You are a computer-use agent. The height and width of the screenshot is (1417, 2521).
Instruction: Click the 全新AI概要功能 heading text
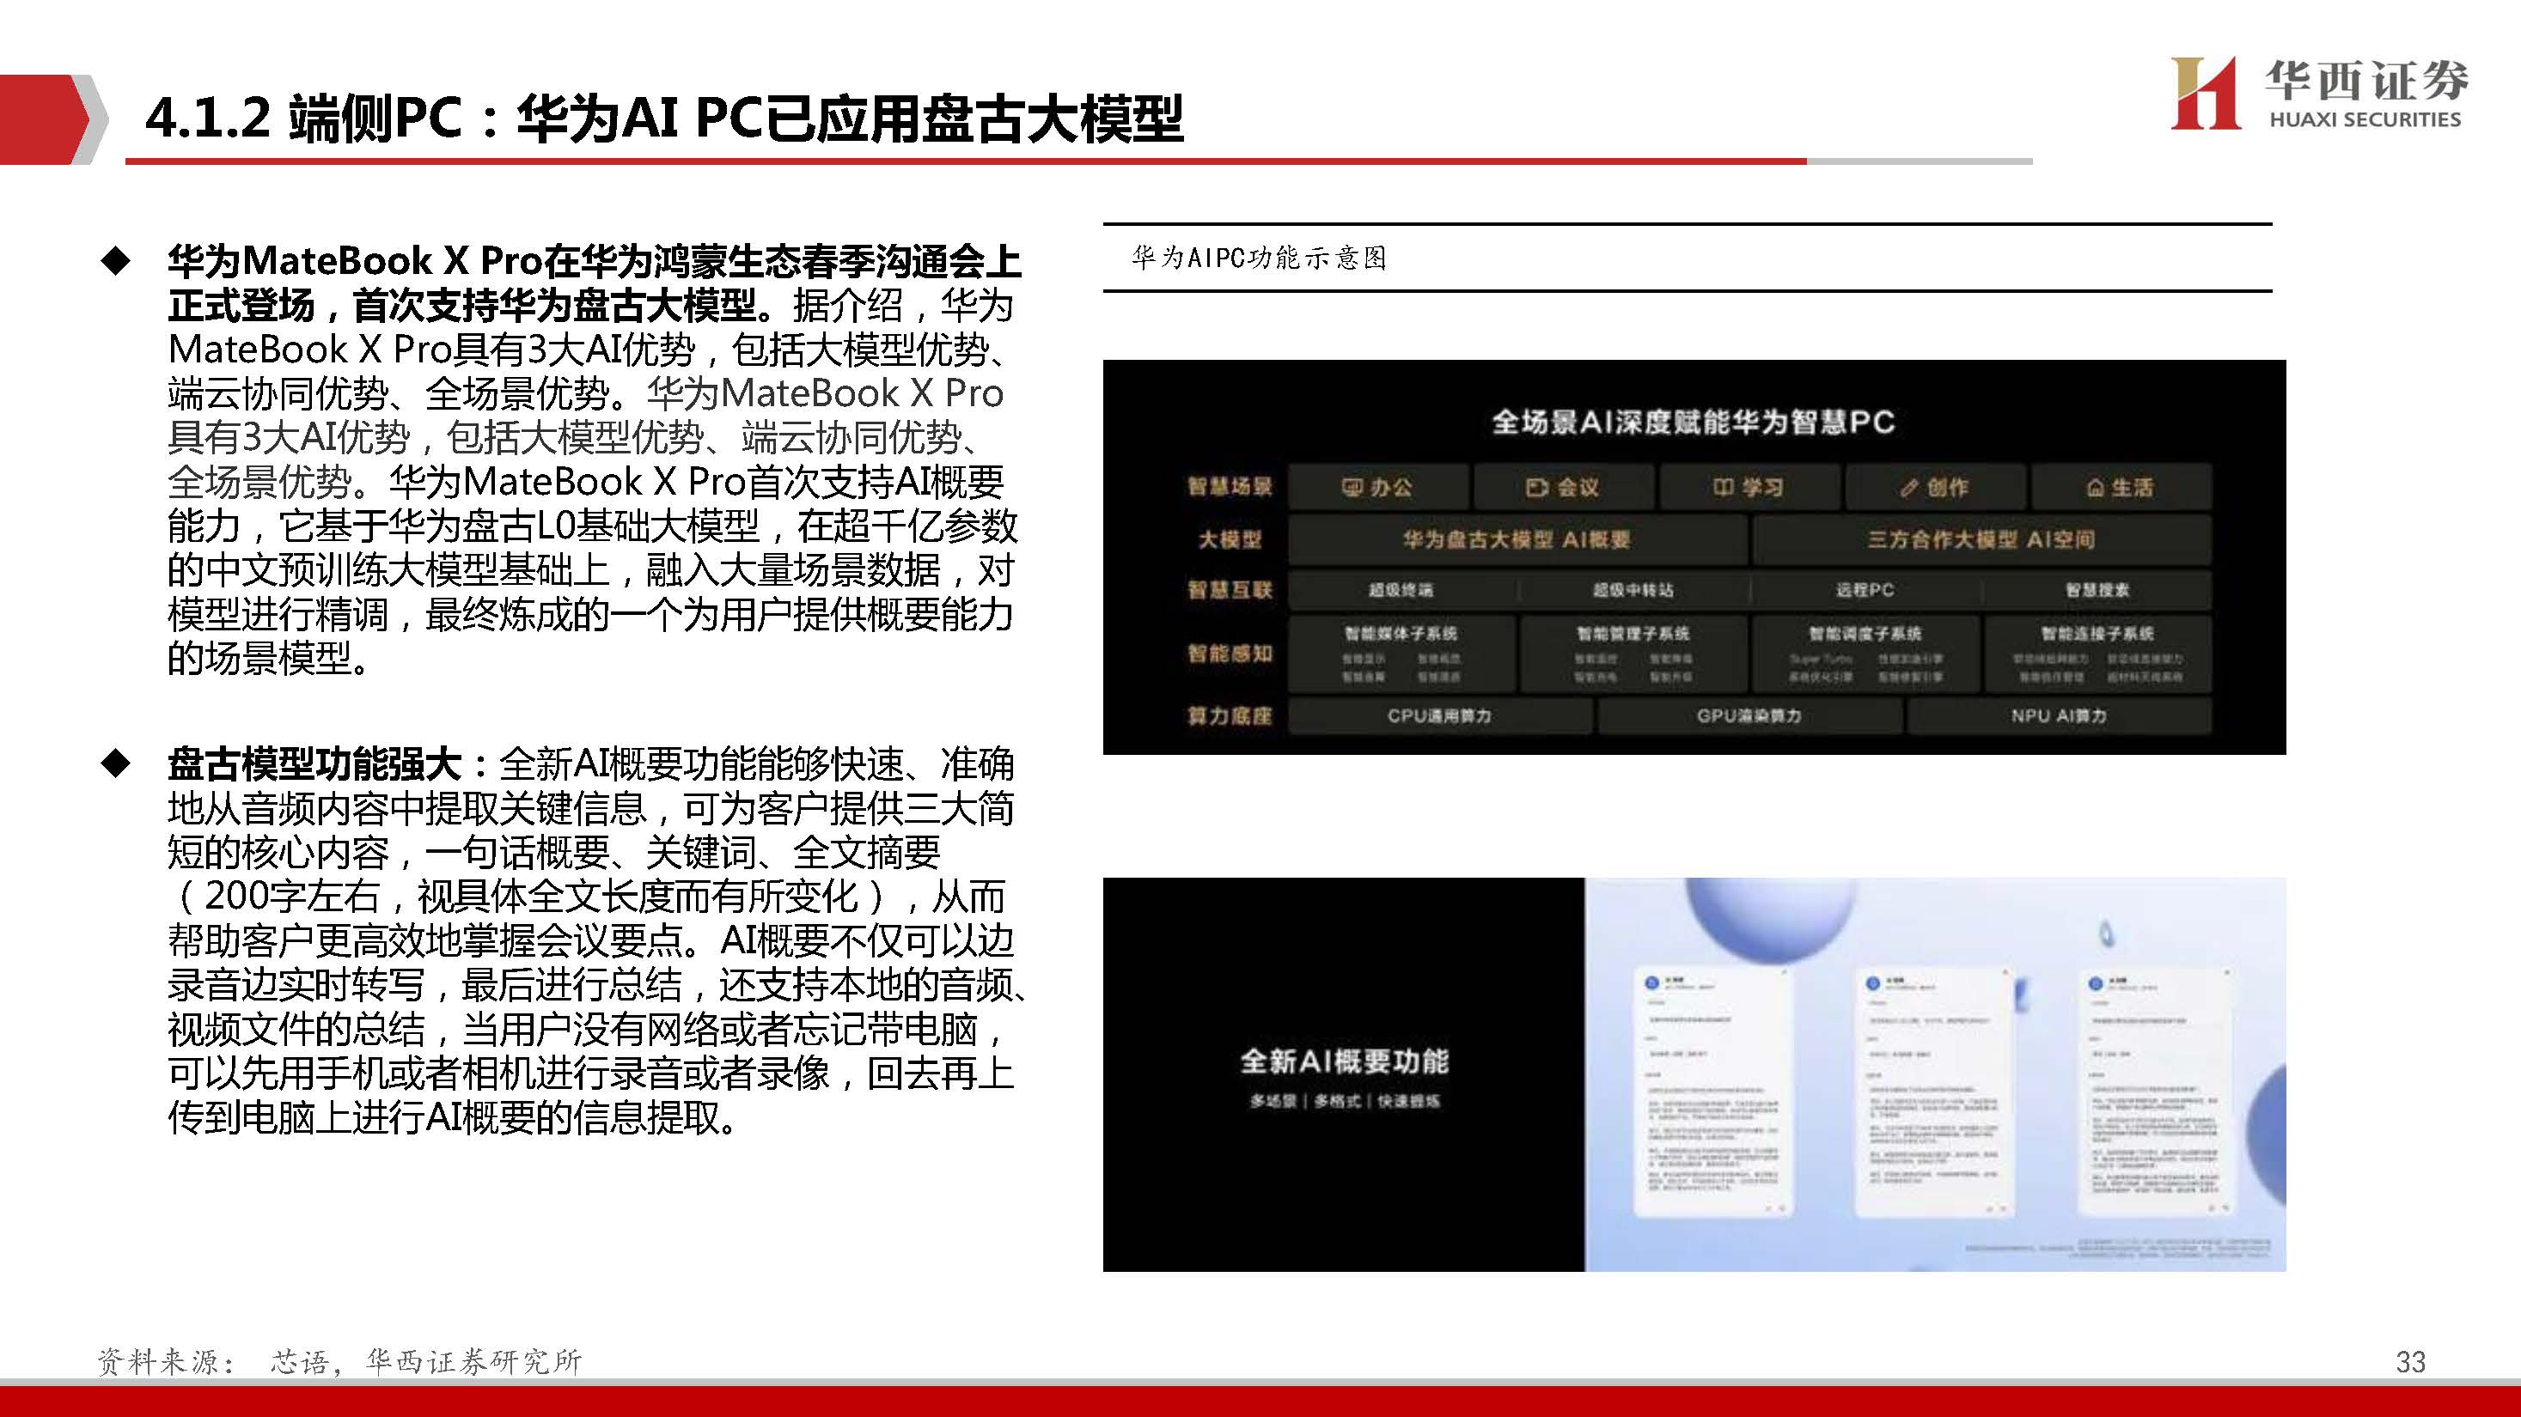1344,1061
